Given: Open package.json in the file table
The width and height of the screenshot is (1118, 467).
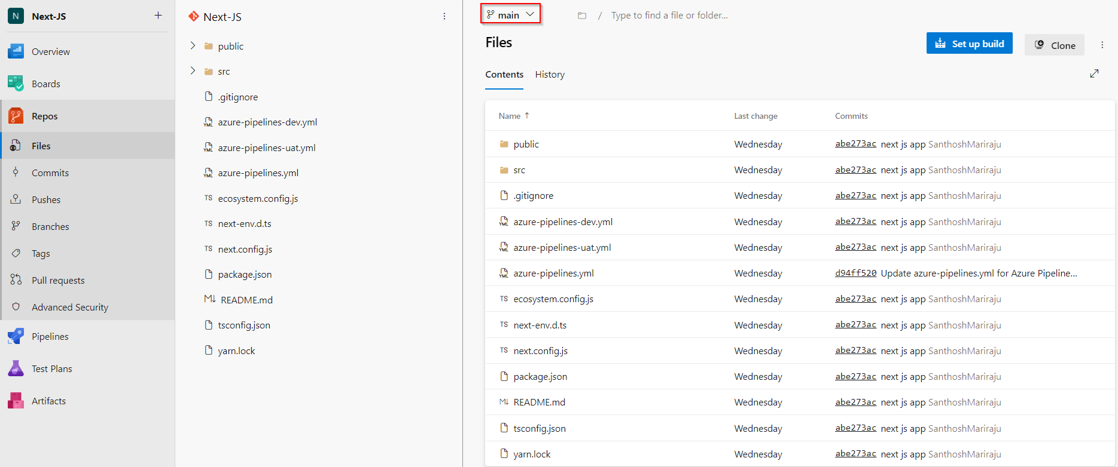Looking at the screenshot, I should [540, 376].
